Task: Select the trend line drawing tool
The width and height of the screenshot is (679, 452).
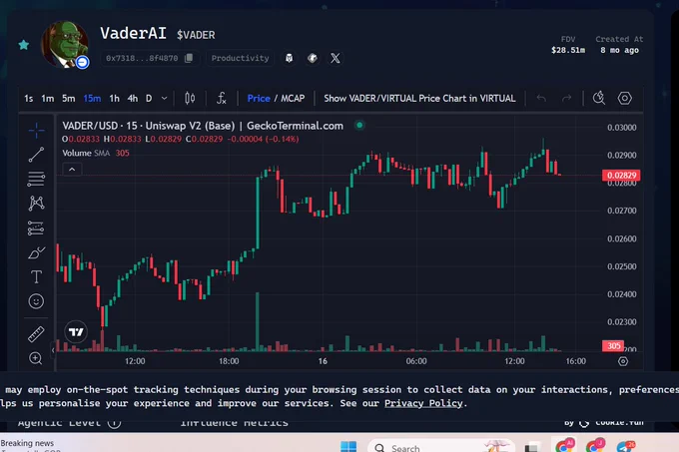Action: [36, 155]
